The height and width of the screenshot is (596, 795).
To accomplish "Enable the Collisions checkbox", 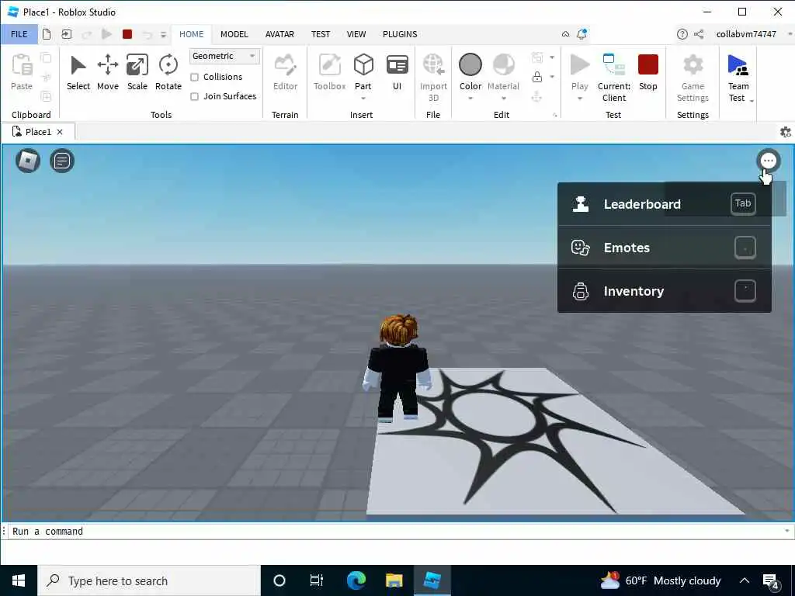I will pos(194,77).
